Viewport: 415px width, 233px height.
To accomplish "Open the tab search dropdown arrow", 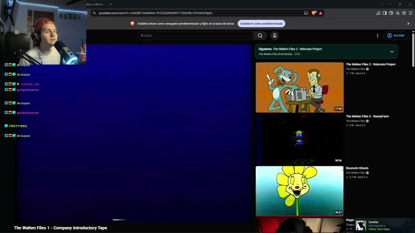I will (x=382, y=4).
